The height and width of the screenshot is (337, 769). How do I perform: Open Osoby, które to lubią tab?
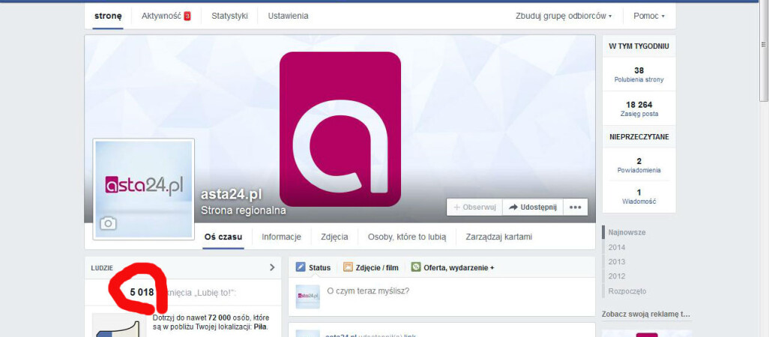(407, 237)
